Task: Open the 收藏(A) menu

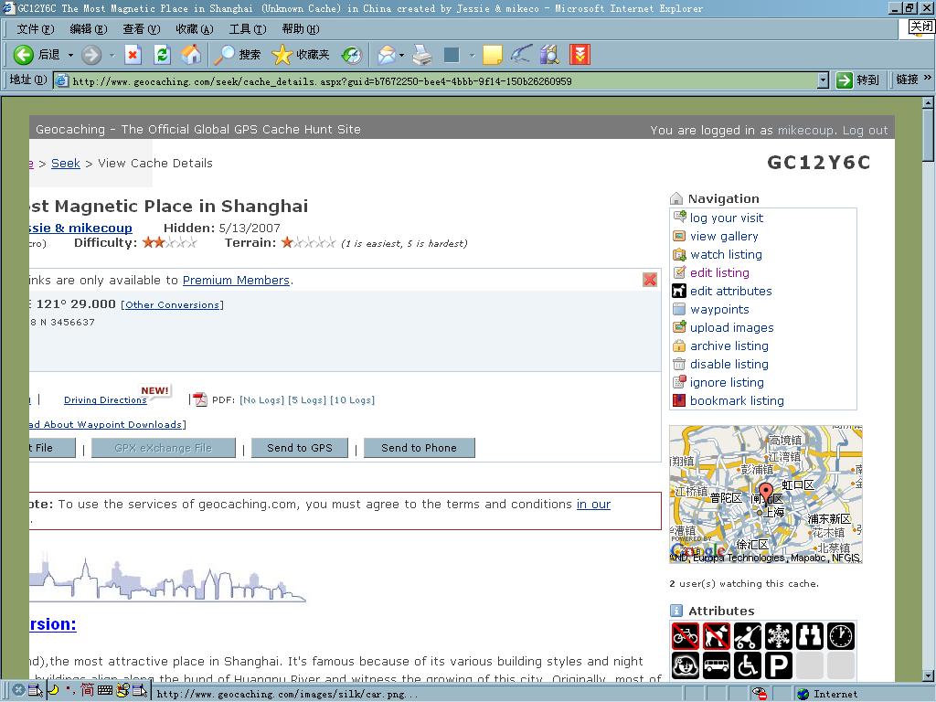Action: pyautogui.click(x=195, y=28)
